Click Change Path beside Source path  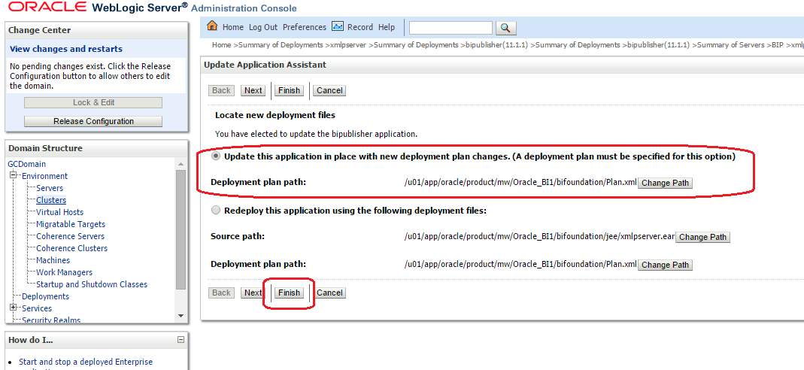point(702,238)
